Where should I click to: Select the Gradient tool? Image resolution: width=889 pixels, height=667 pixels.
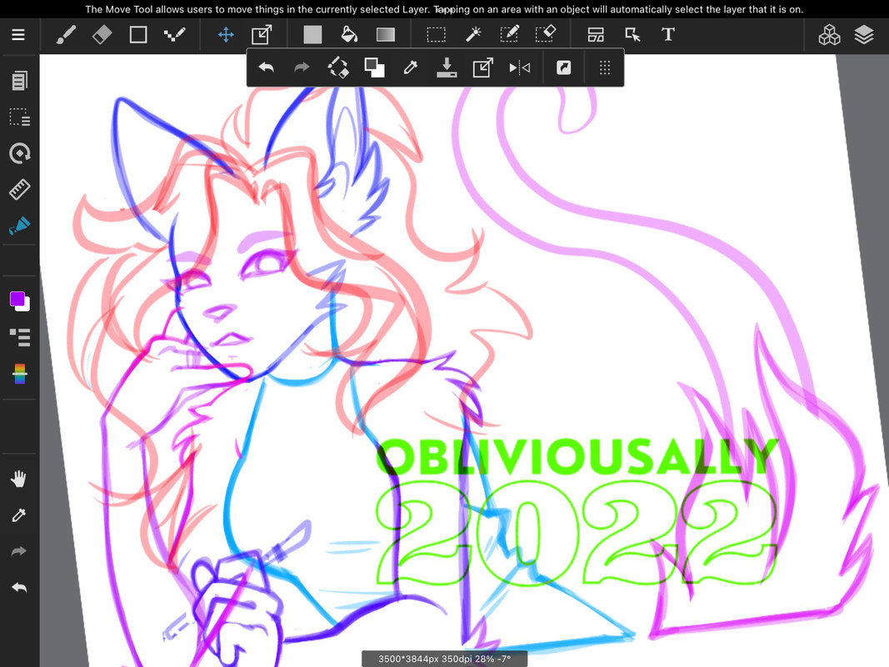(386, 34)
